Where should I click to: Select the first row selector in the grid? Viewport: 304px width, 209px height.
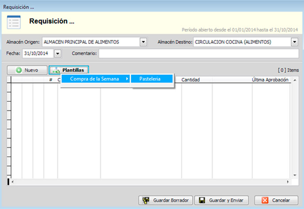pyautogui.click(x=9, y=87)
